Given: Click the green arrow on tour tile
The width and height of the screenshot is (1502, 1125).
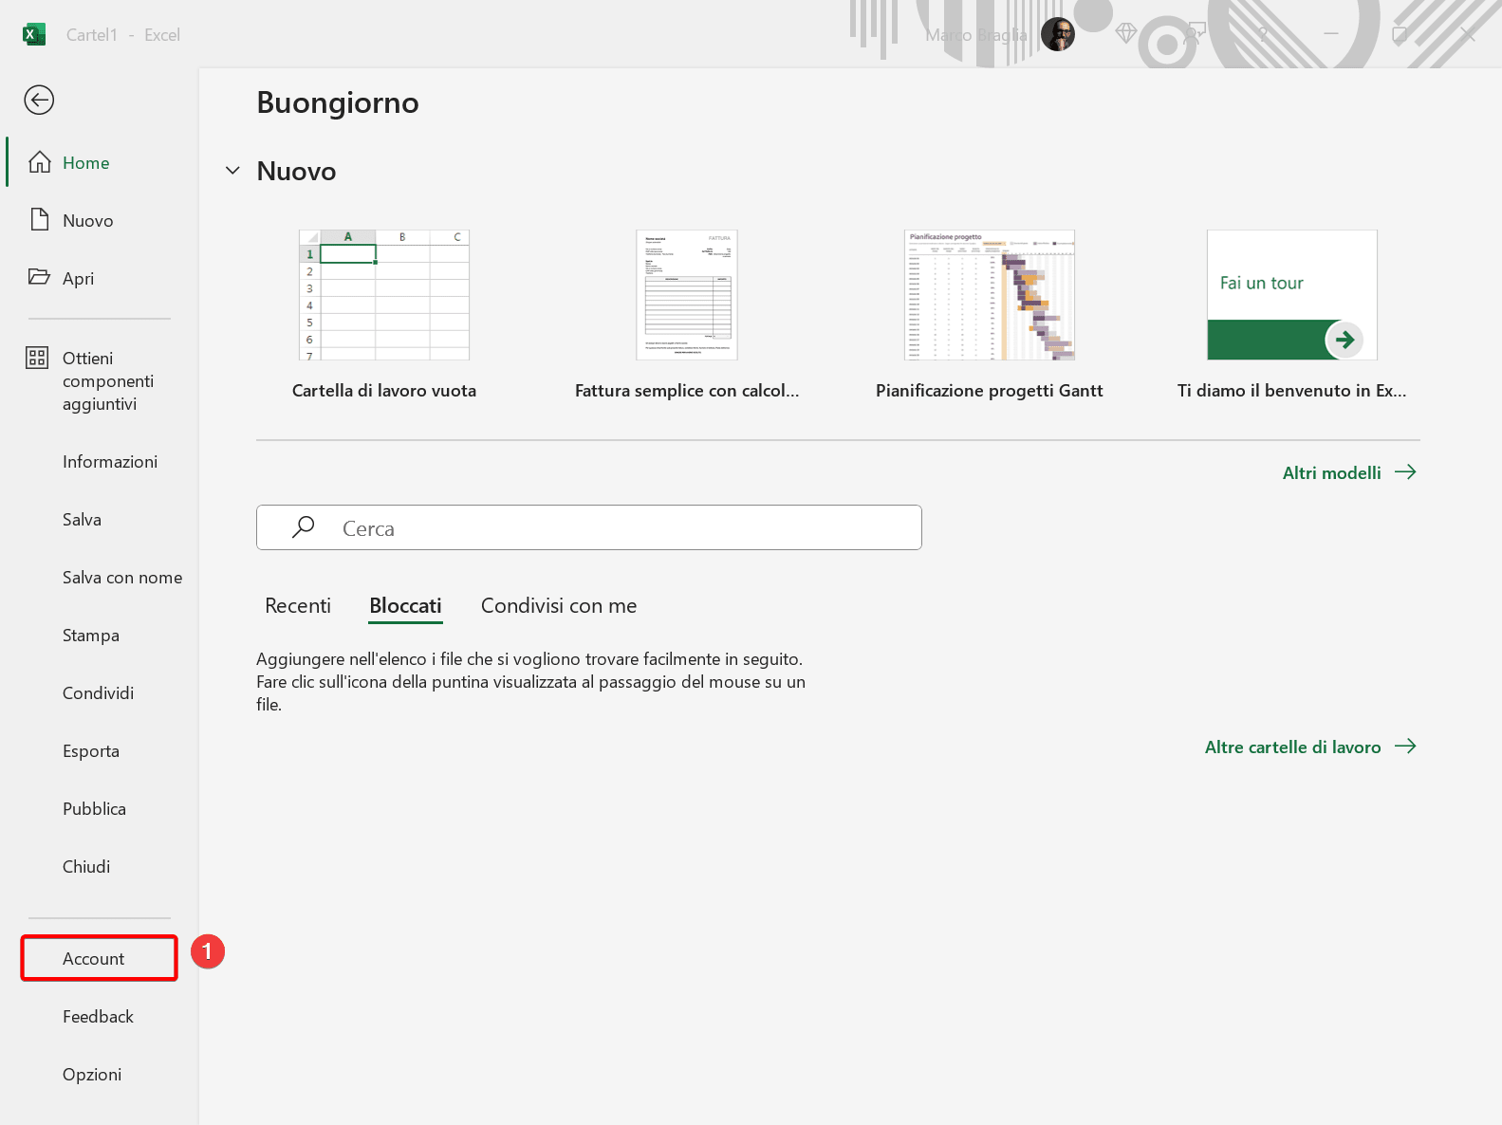Looking at the screenshot, I should (x=1344, y=340).
